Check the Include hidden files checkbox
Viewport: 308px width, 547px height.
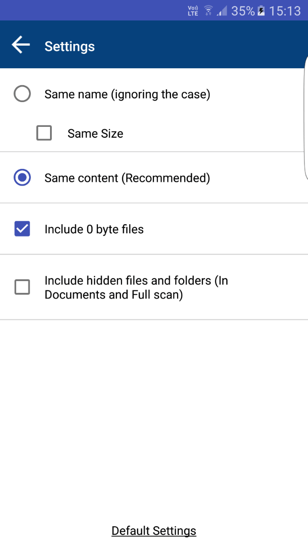click(x=22, y=287)
